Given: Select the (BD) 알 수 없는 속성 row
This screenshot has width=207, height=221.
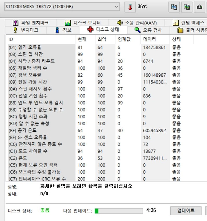Looking at the screenshot, I should [100, 123].
